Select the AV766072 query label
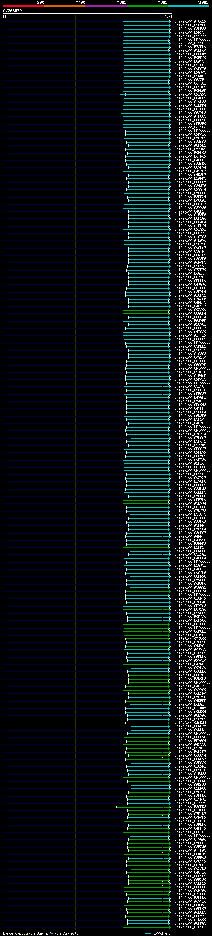This screenshot has height=936, width=212. 12,11
